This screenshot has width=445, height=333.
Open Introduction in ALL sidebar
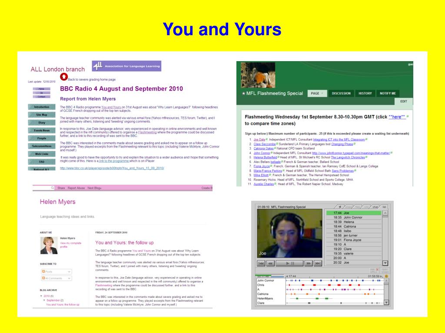point(42,107)
